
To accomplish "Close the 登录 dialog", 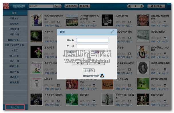I will coord(112,32).
